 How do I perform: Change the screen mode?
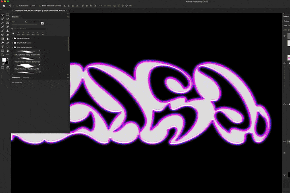(8, 68)
